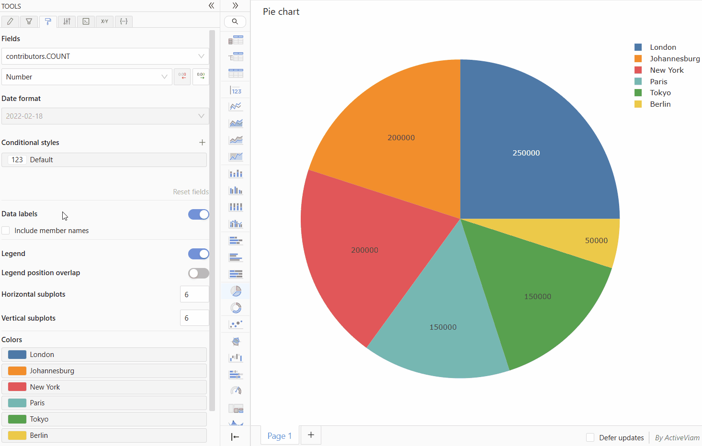Viewport: 702px width, 446px height.
Task: Collapse the TOOLS panel
Action: [x=211, y=6]
